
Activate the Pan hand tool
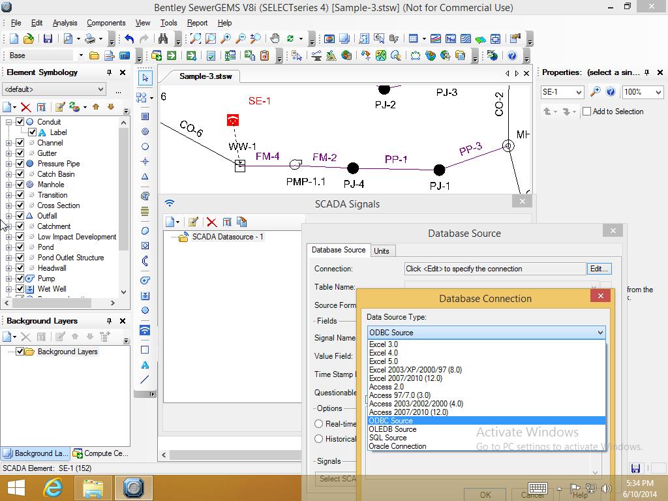275,38
